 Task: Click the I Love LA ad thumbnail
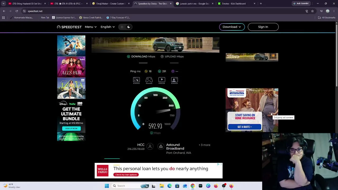click(x=71, y=88)
